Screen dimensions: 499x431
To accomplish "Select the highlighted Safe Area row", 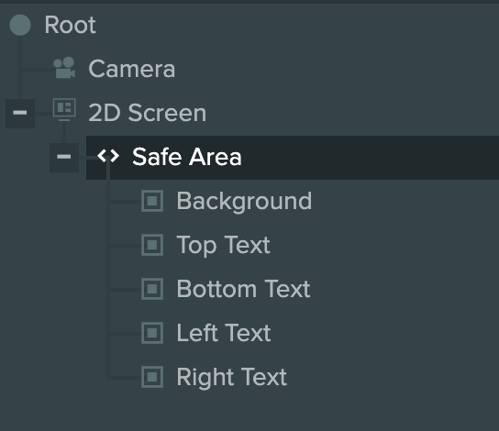I will click(293, 158).
